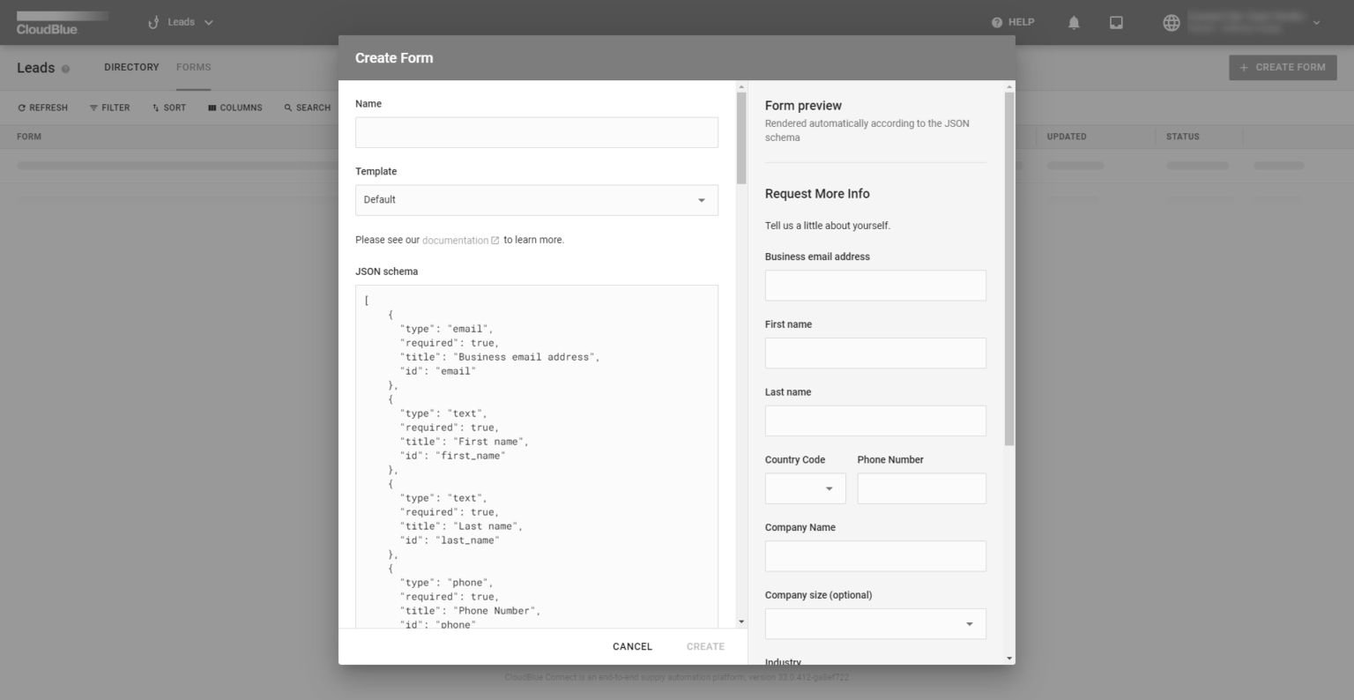
Task: Click the Leads hook icon
Action: 153,23
